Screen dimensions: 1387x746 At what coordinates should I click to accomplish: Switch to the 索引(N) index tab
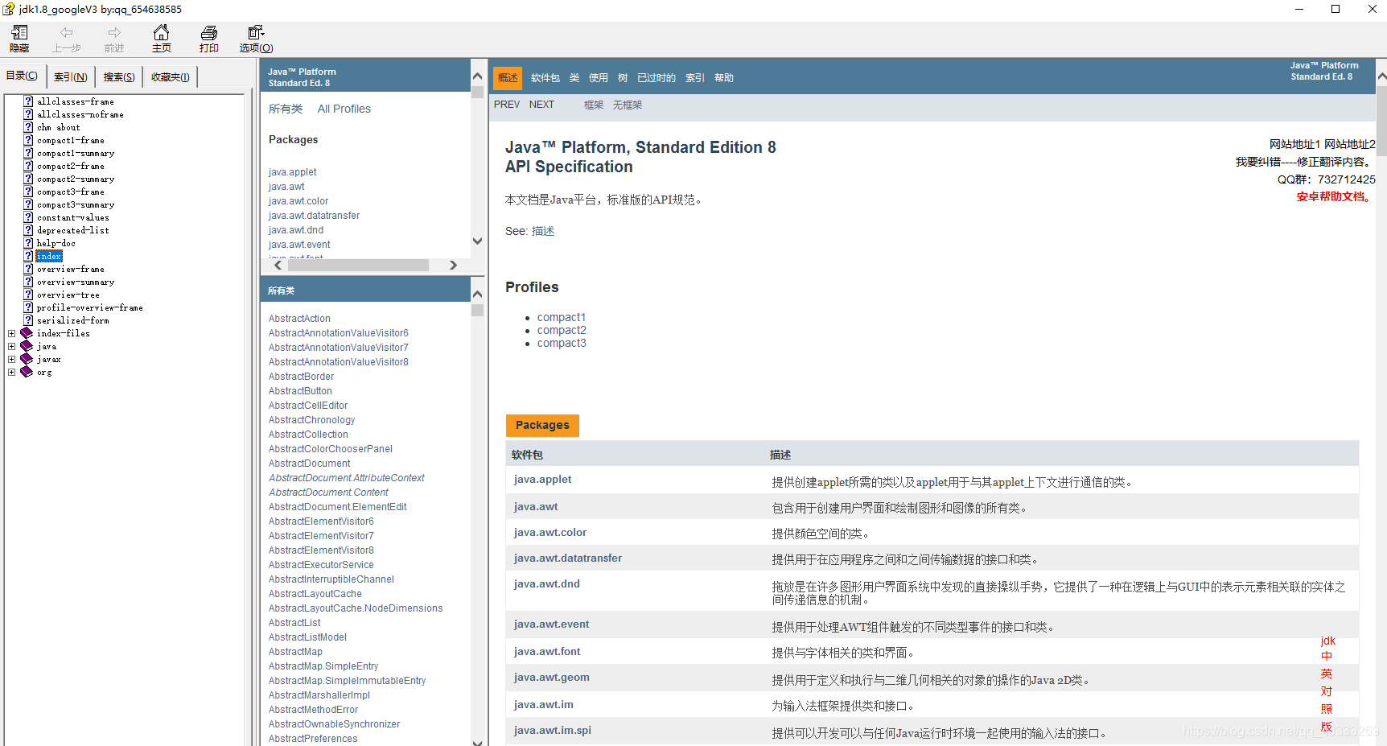coord(70,77)
